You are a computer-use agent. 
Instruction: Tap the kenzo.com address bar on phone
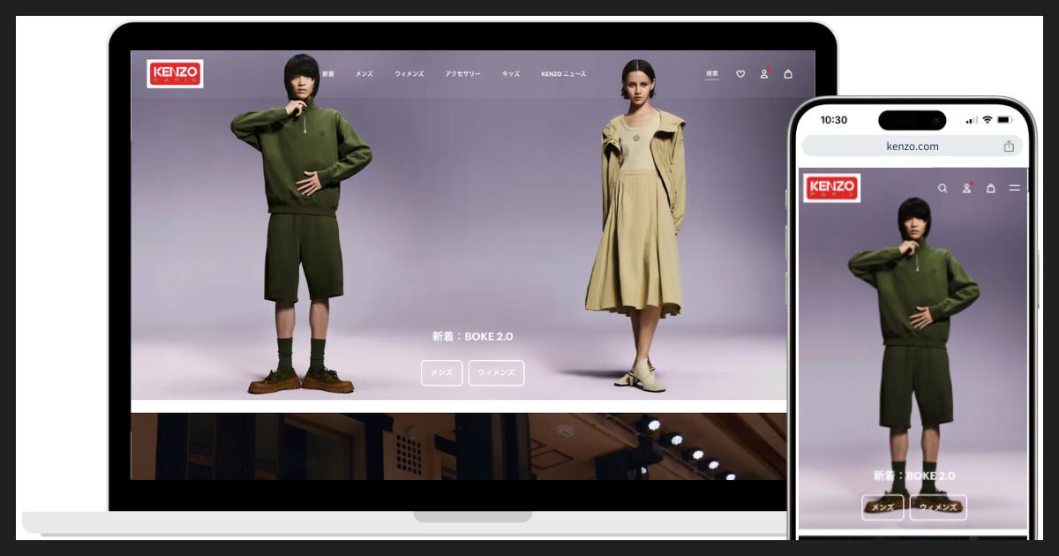click(913, 147)
